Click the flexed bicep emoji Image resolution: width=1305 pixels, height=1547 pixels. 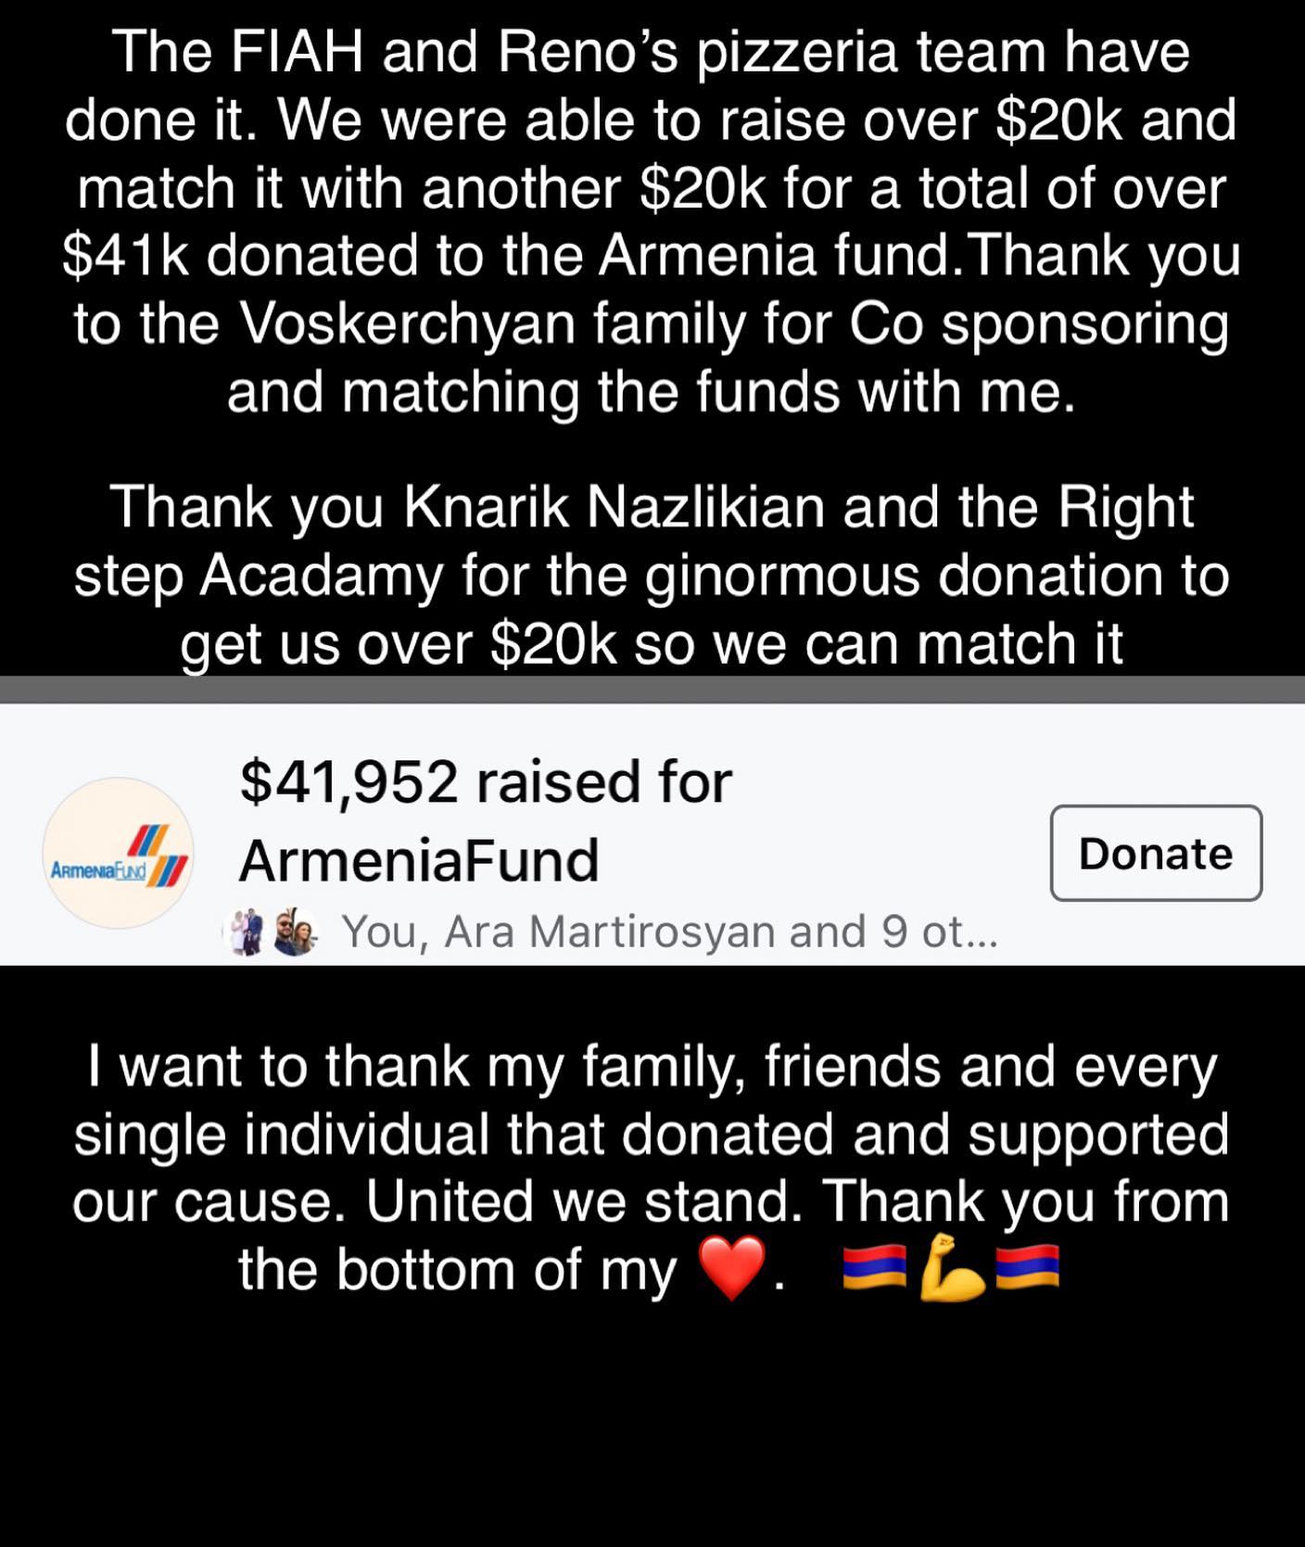click(x=951, y=1267)
